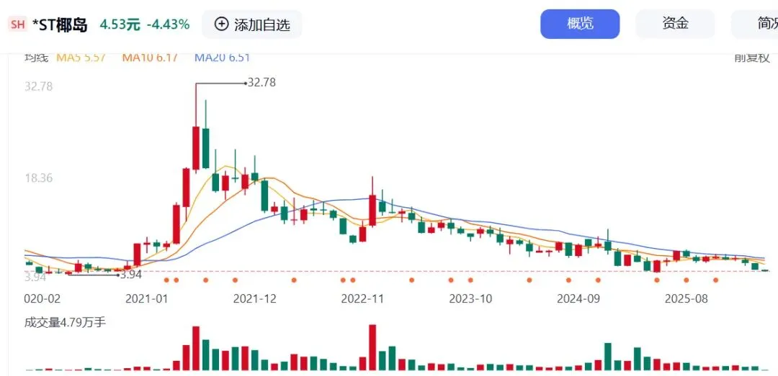This screenshot has width=778, height=376.
Task: Toggle the MA10 6.17 moving average line
Action: coord(150,58)
